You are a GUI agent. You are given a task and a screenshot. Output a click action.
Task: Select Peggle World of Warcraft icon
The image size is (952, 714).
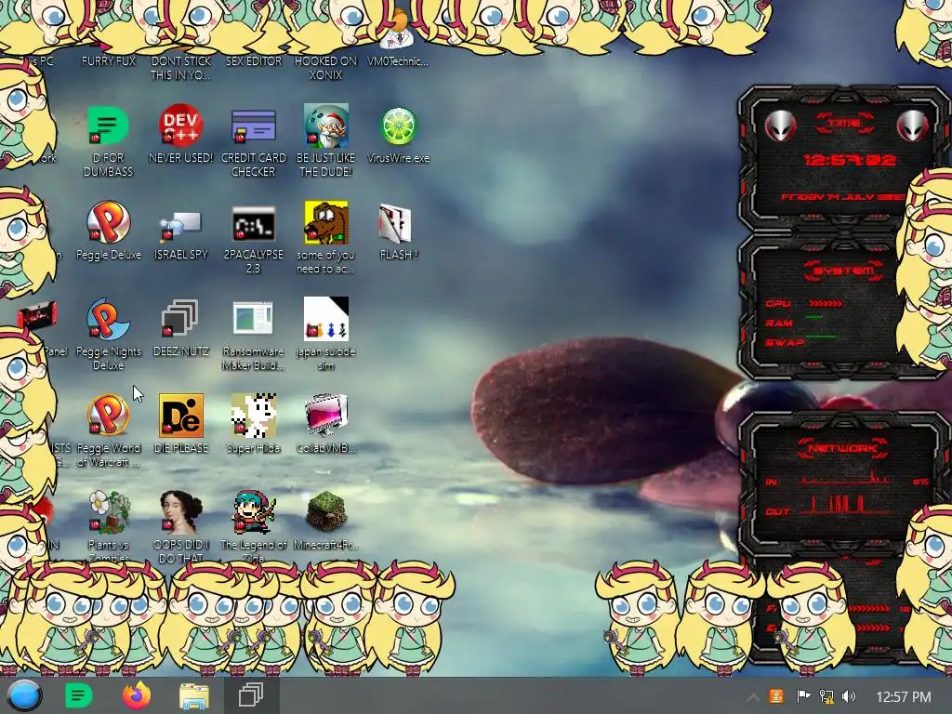108,416
